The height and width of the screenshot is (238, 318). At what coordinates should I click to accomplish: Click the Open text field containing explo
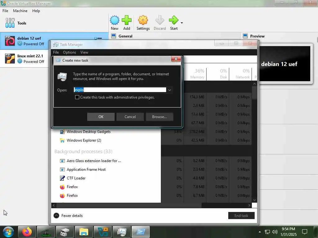(120, 90)
